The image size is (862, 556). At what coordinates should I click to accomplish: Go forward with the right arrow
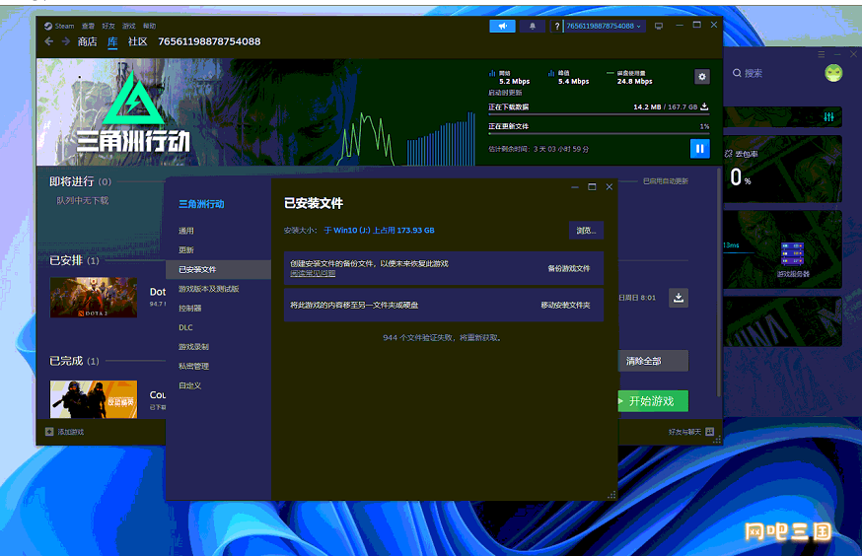[65, 41]
